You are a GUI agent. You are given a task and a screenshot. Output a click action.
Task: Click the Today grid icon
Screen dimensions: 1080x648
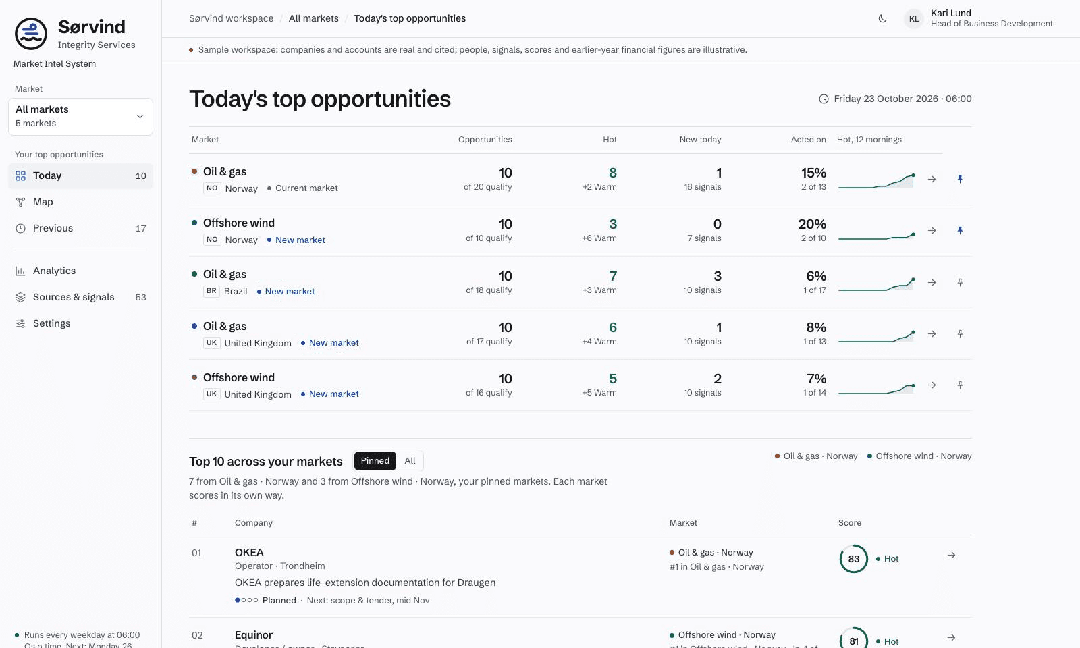click(x=20, y=175)
